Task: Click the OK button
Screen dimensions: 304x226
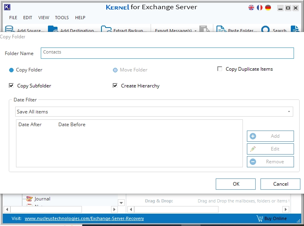Action: tap(236, 184)
